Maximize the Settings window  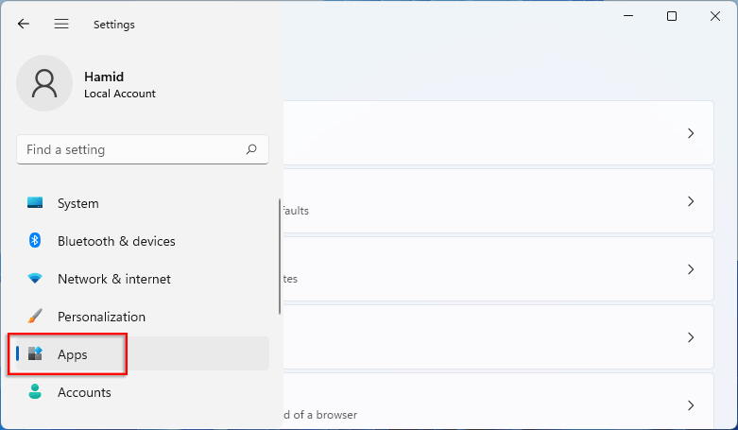pyautogui.click(x=672, y=16)
